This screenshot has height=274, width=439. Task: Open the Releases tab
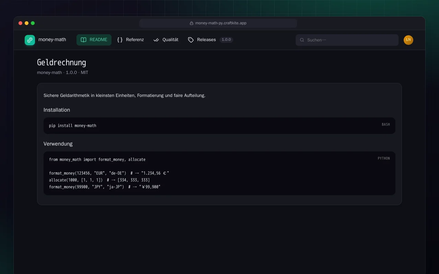[211, 40]
